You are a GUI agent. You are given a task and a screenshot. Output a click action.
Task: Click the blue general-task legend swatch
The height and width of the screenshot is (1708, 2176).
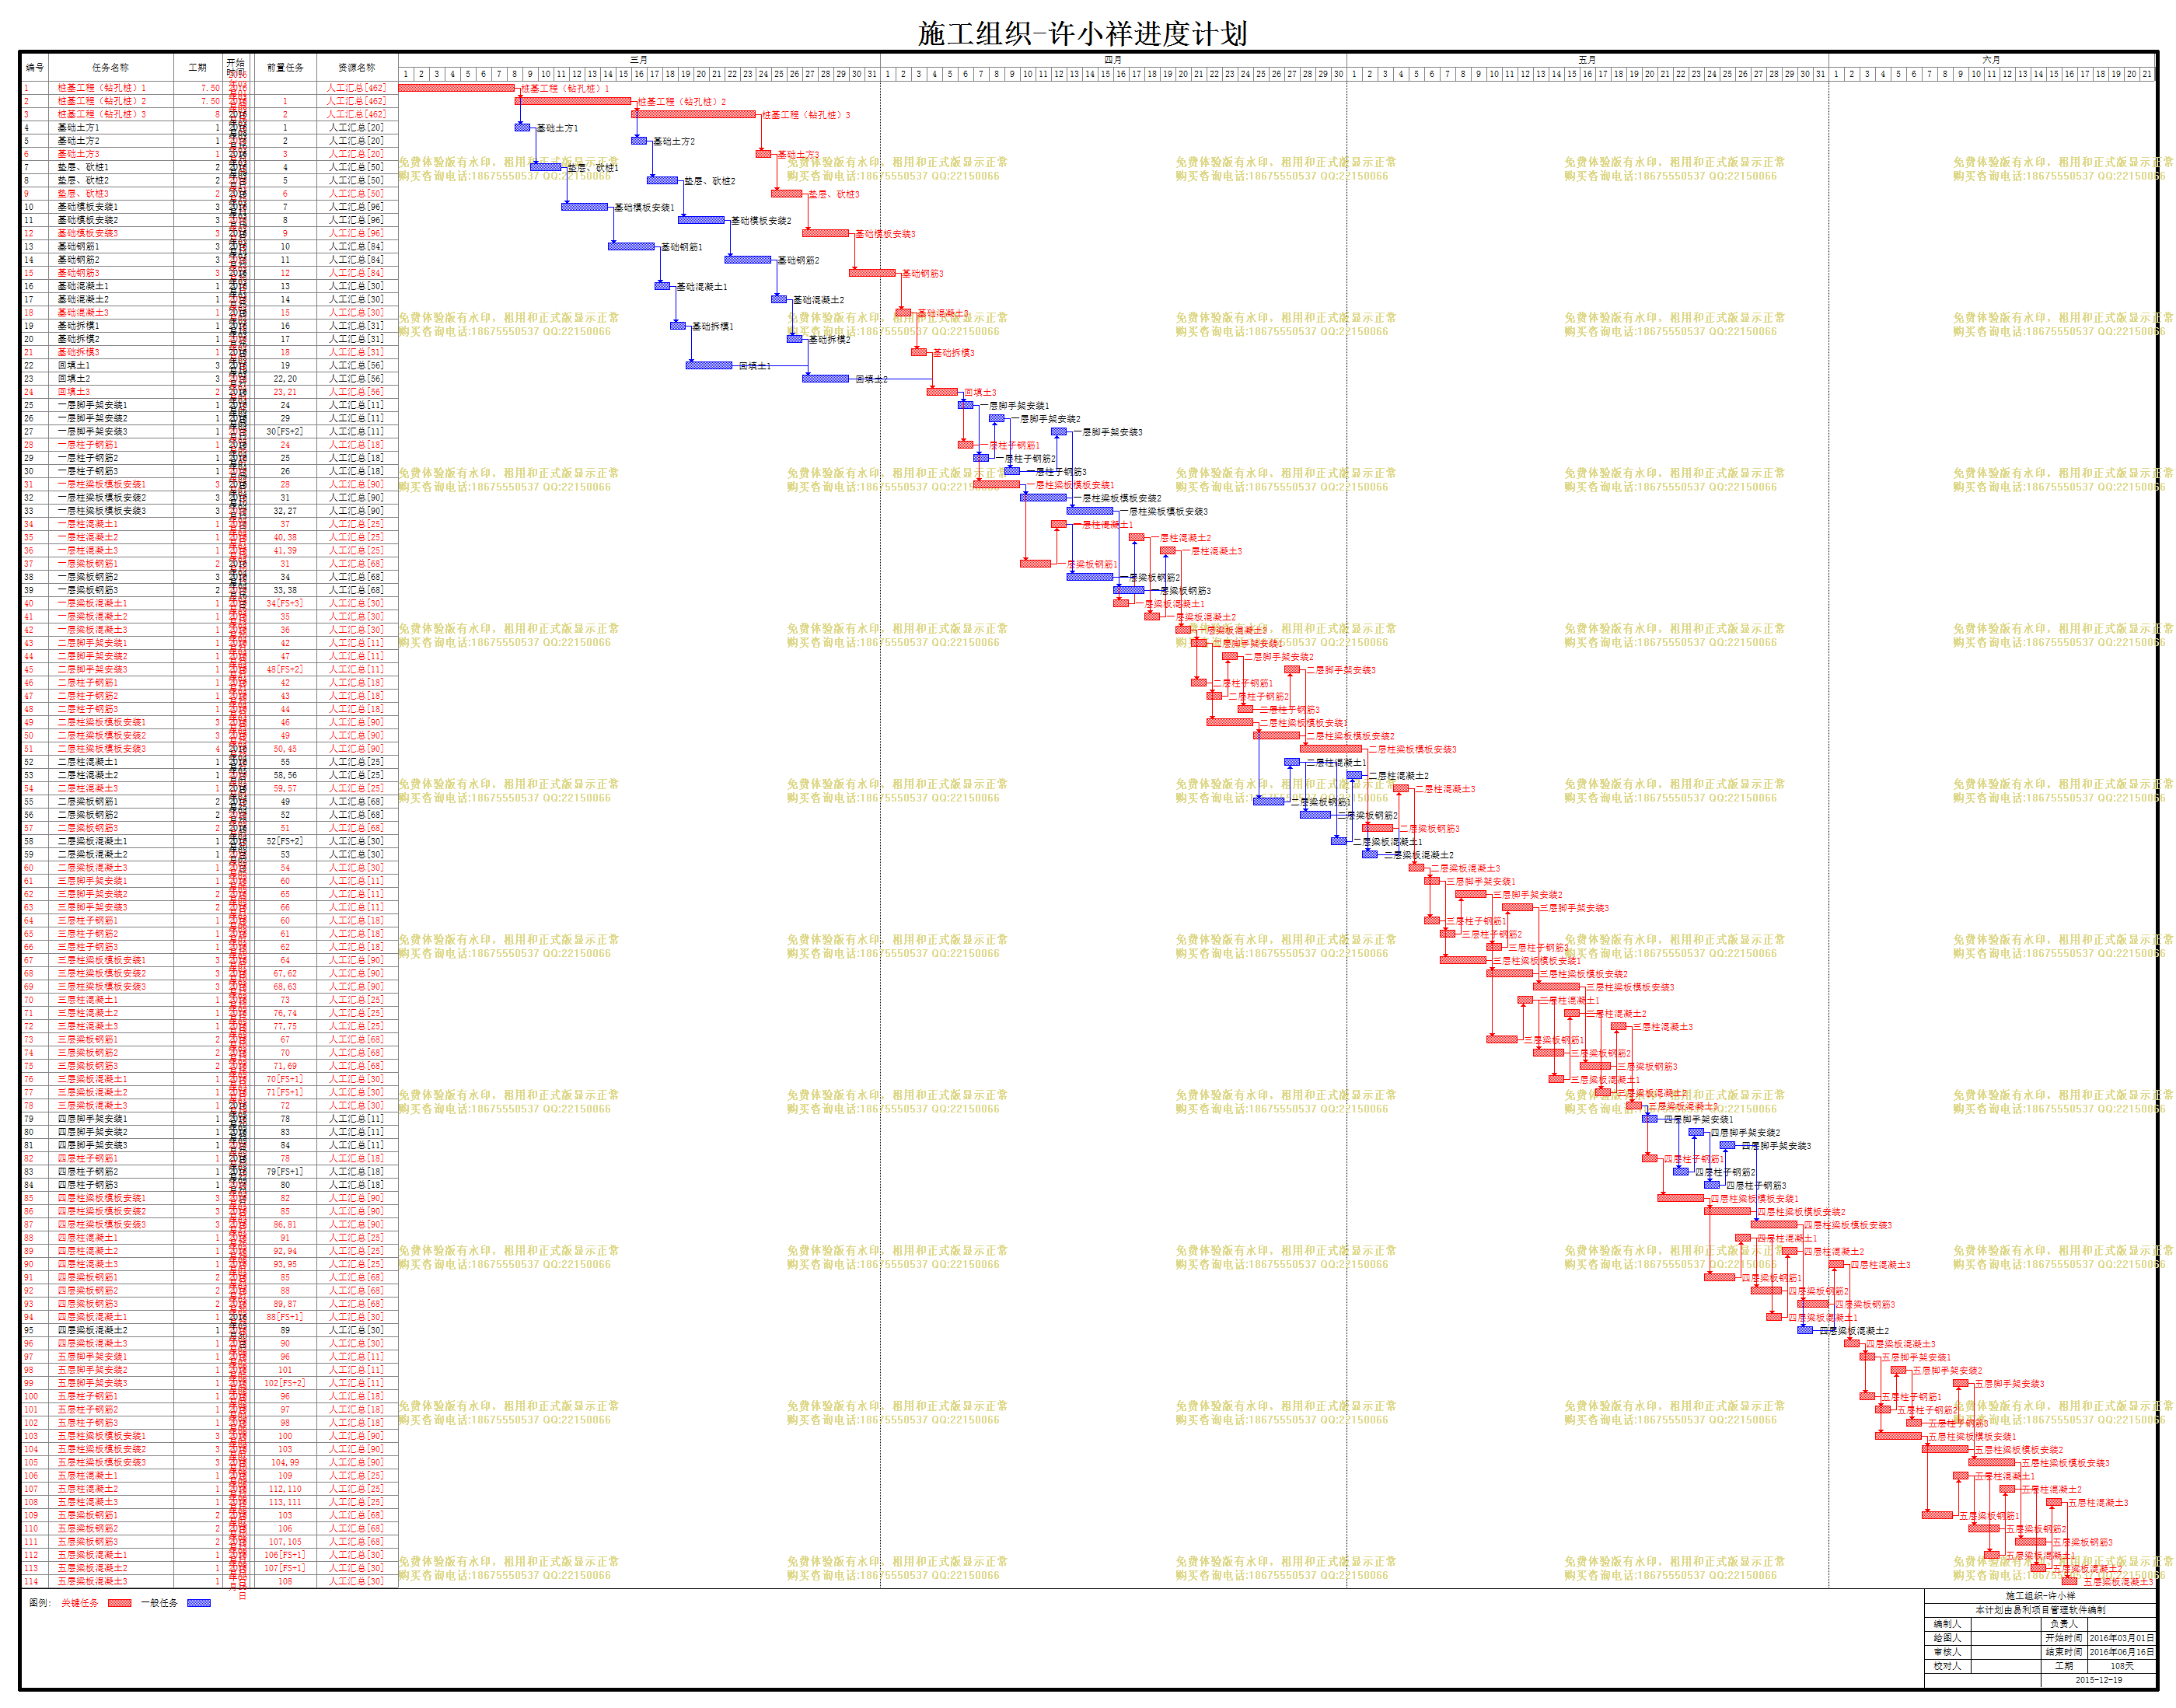(x=199, y=1603)
